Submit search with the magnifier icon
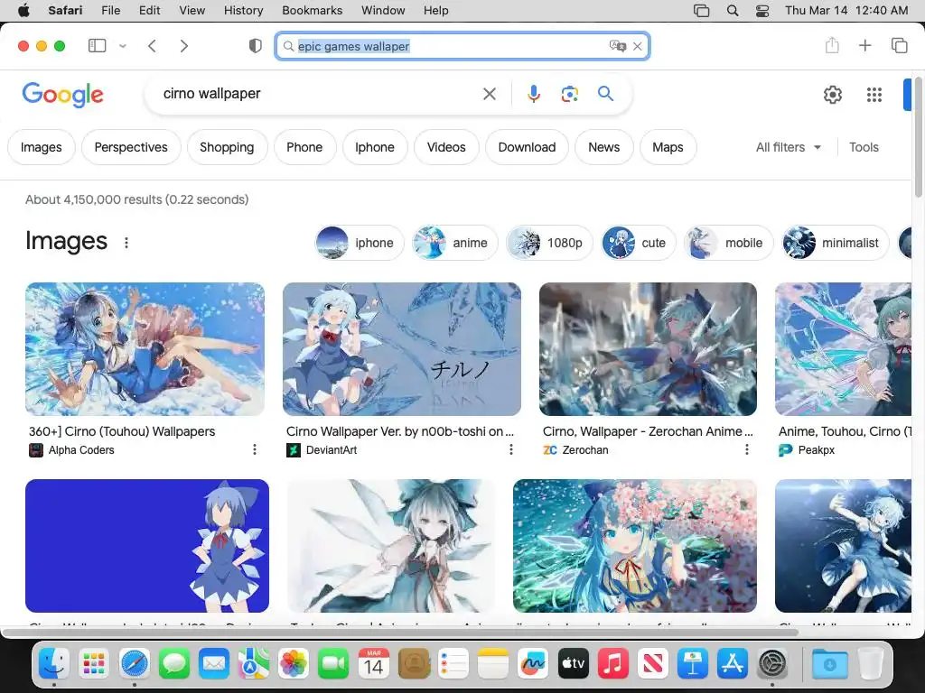This screenshot has height=693, width=925. (605, 94)
